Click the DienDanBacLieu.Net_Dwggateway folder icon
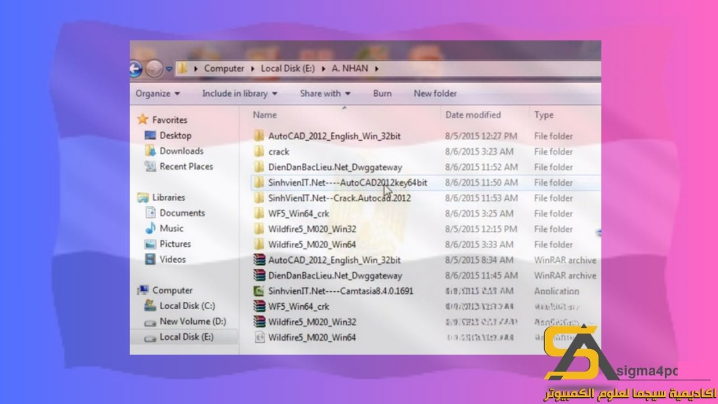The width and height of the screenshot is (718, 404). (x=259, y=167)
